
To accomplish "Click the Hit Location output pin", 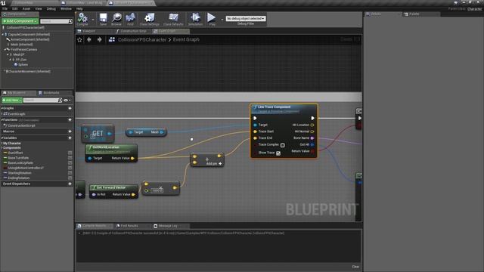I will (x=312, y=125).
